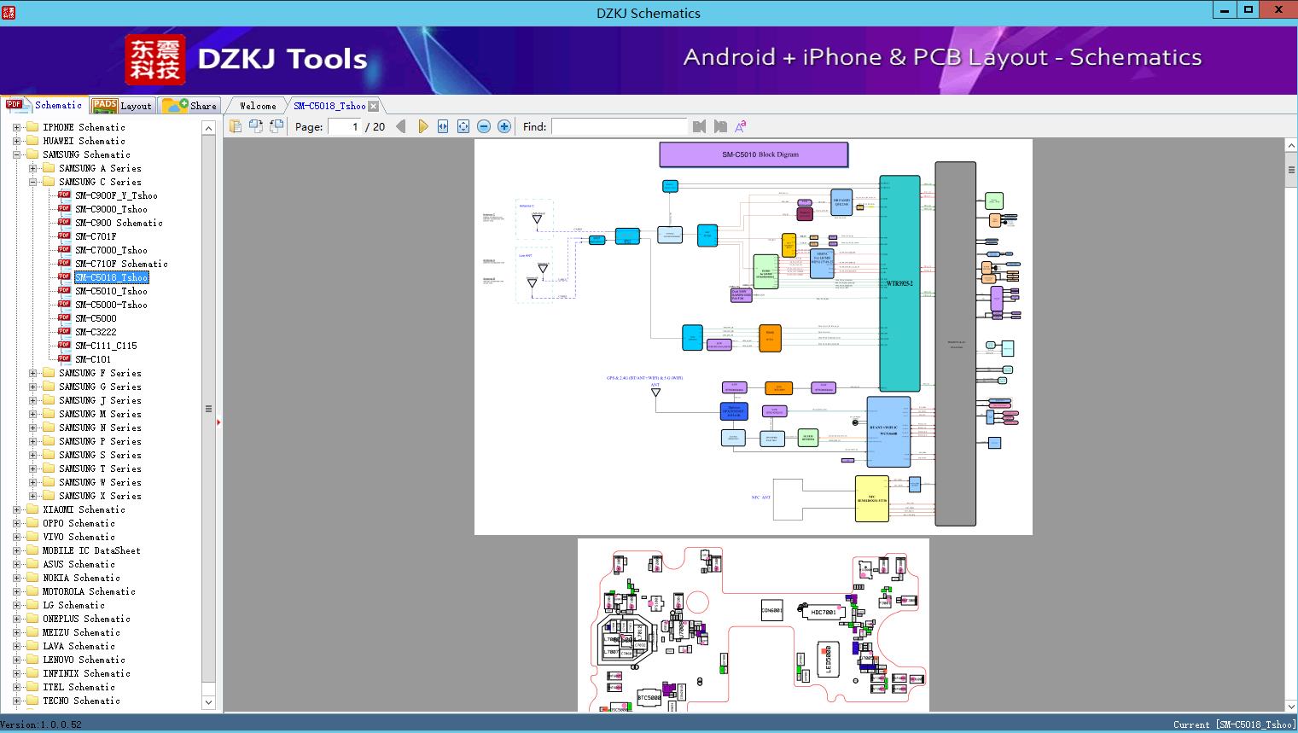Open the SM-C900 Schematic file
1298x733 pixels.
(119, 223)
